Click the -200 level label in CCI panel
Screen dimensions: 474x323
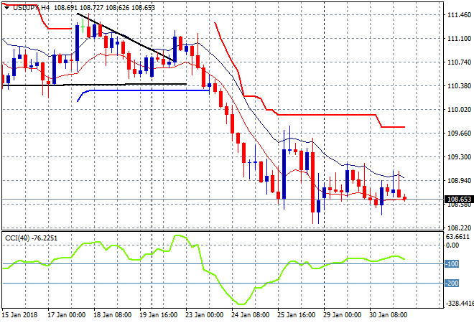[452, 284]
